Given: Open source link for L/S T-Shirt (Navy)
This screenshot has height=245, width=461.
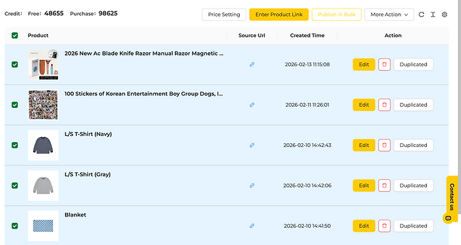Looking at the screenshot, I should click(252, 145).
